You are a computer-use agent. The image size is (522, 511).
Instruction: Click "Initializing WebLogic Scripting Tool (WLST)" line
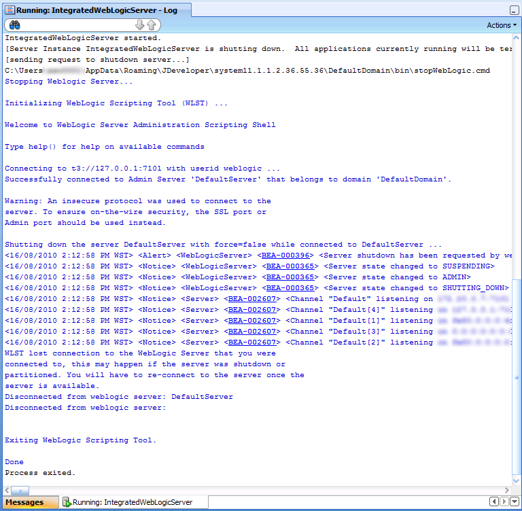tap(116, 103)
